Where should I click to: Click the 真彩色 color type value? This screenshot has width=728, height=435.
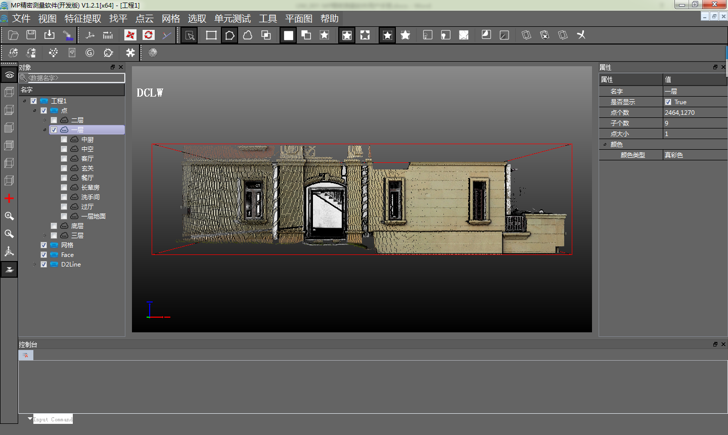[673, 155]
